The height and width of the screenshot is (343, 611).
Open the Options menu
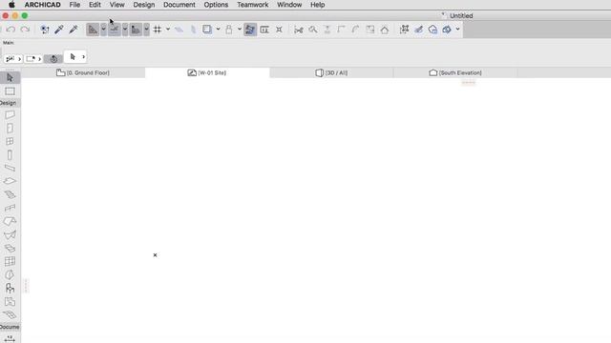pos(216,5)
